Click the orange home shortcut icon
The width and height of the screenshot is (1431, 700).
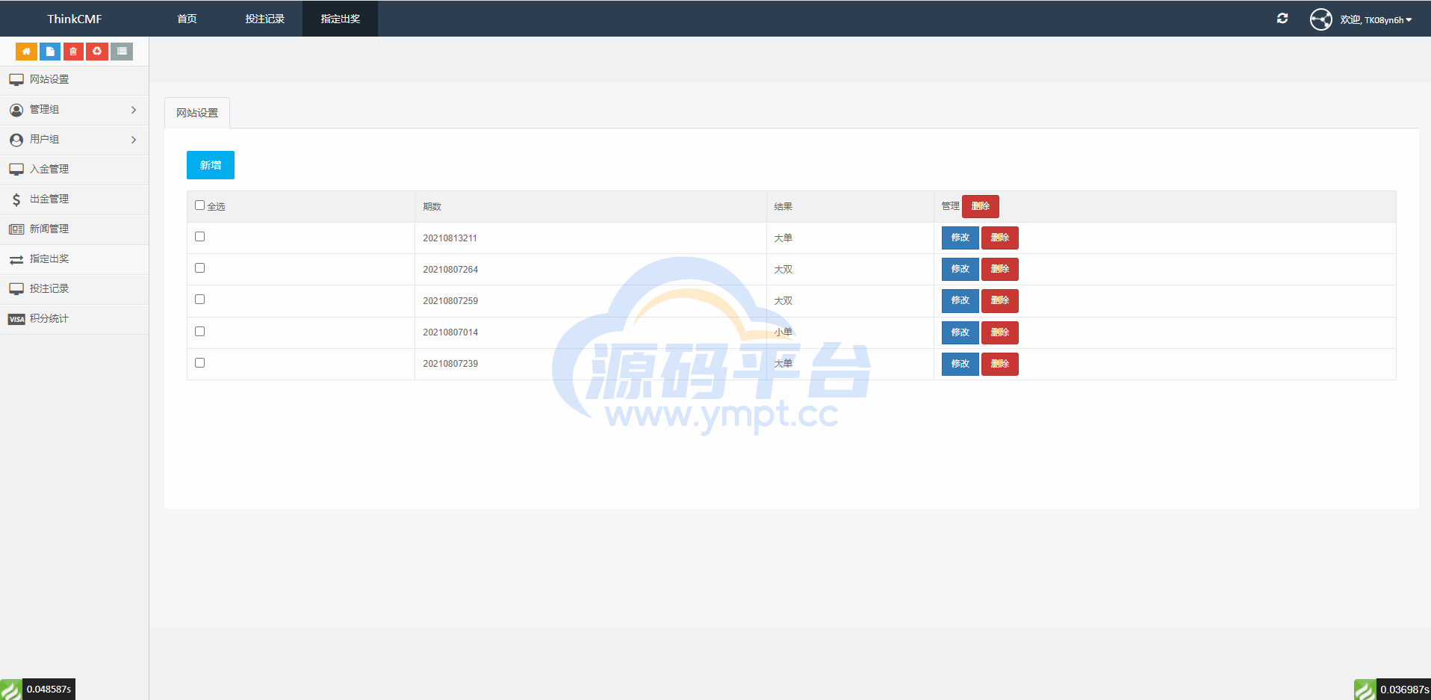[26, 52]
